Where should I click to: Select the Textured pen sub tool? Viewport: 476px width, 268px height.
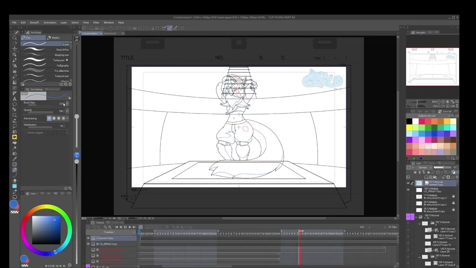coord(45,76)
